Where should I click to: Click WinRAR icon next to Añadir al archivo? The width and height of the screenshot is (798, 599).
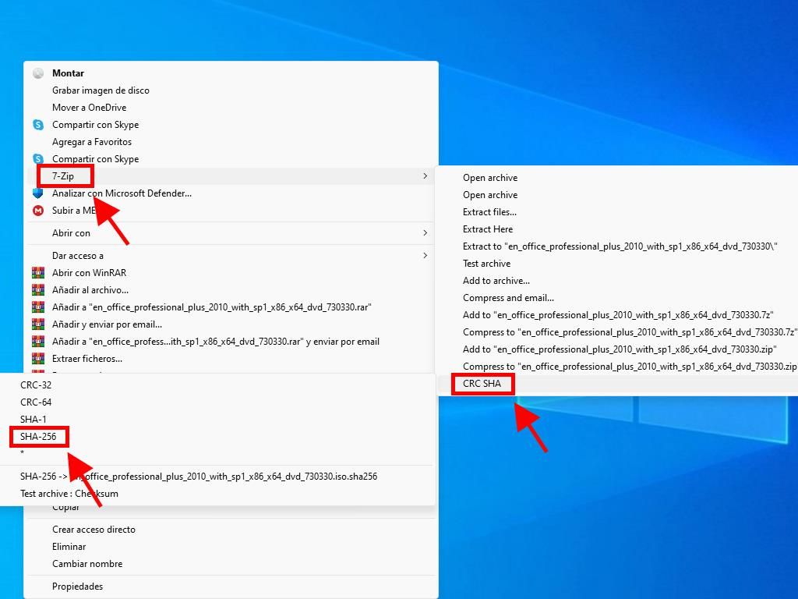pos(38,290)
